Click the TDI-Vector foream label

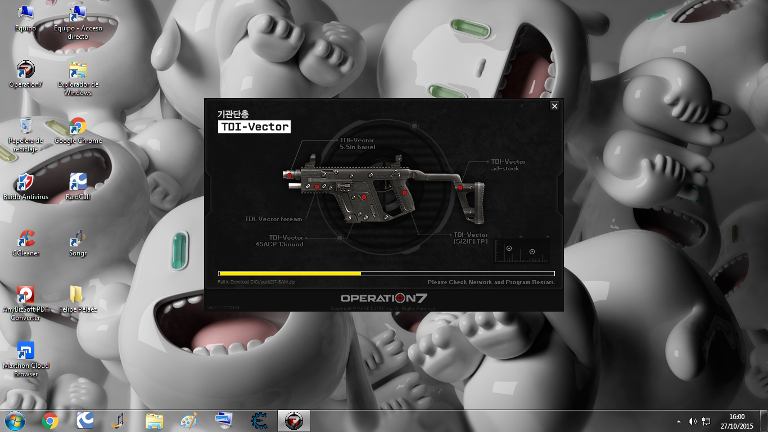[273, 219]
